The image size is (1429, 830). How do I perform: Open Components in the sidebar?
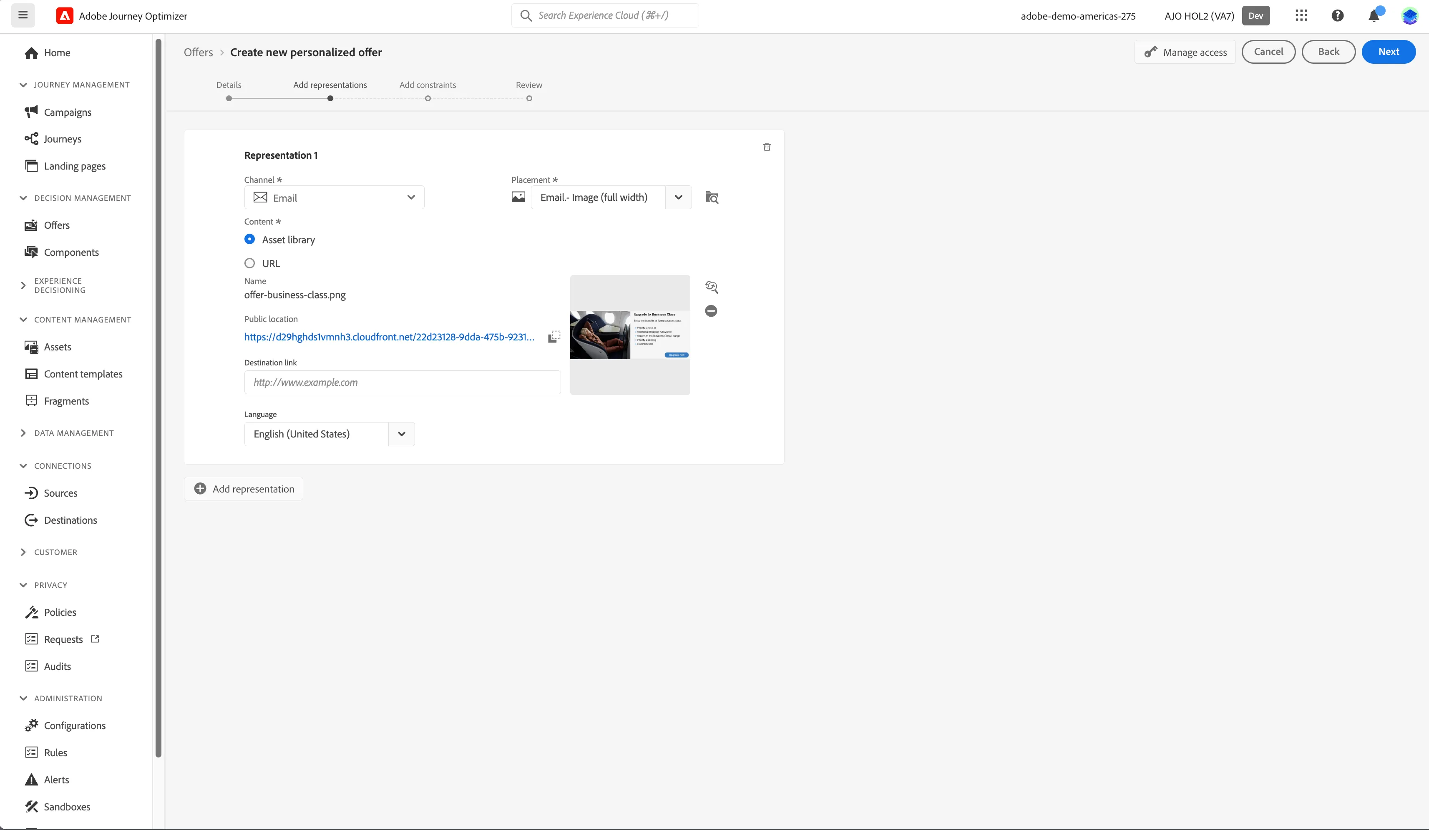click(71, 252)
